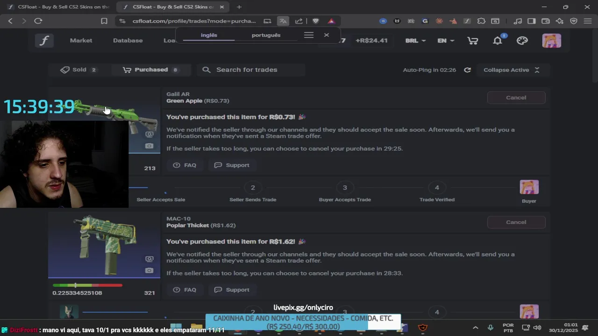Click step 2 Seller Sends Trade
Image resolution: width=598 pixels, height=336 pixels.
point(253,192)
